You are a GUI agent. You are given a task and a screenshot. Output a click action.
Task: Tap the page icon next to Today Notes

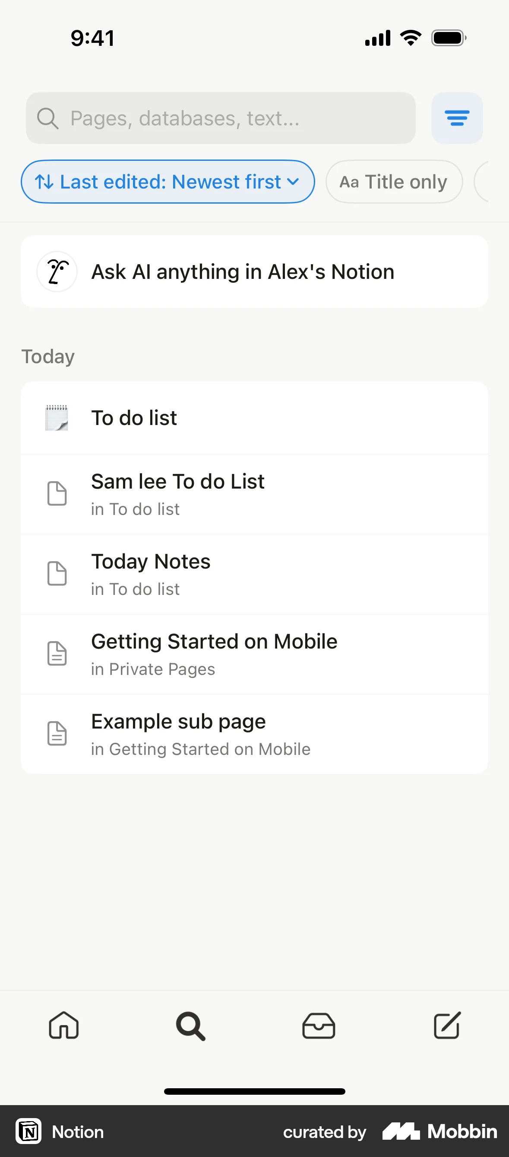coord(57,574)
